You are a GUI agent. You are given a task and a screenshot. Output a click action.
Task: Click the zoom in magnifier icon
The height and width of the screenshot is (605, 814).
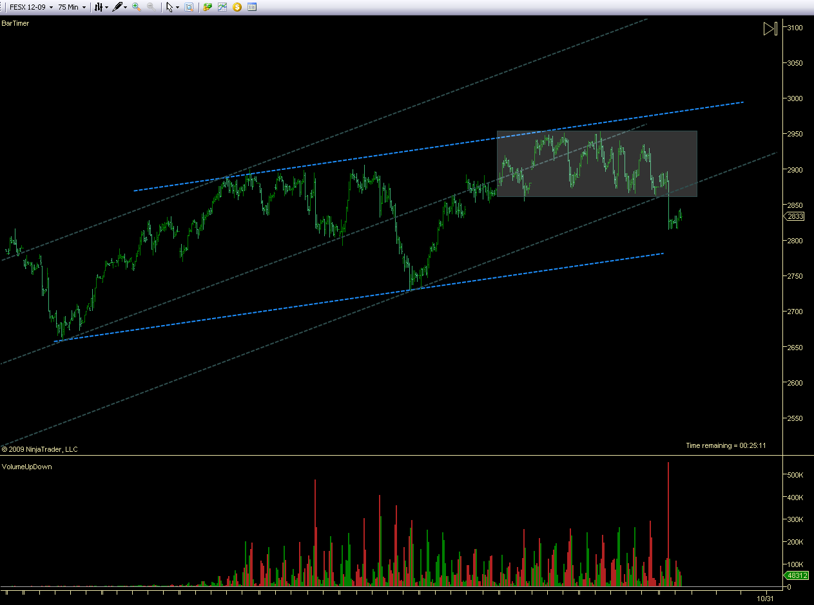(137, 7)
